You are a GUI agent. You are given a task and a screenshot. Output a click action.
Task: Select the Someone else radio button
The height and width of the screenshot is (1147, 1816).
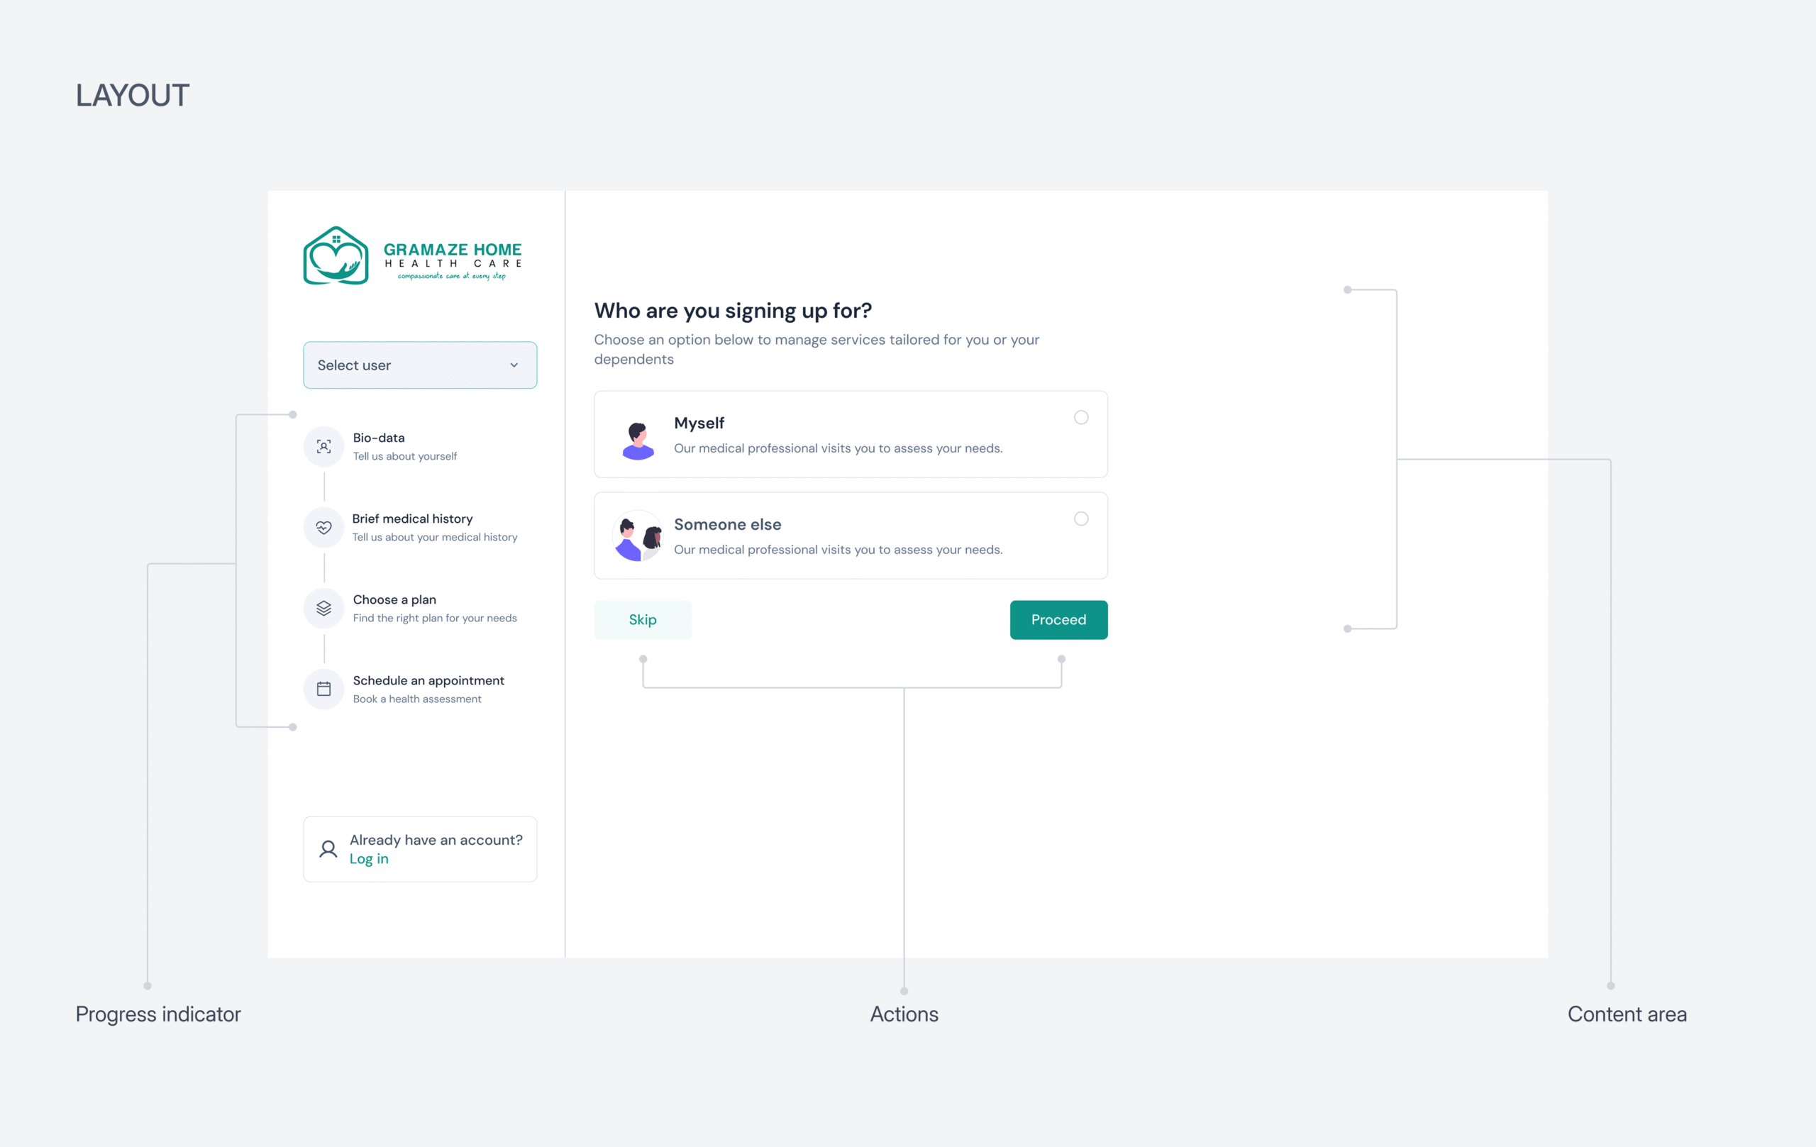point(1080,519)
